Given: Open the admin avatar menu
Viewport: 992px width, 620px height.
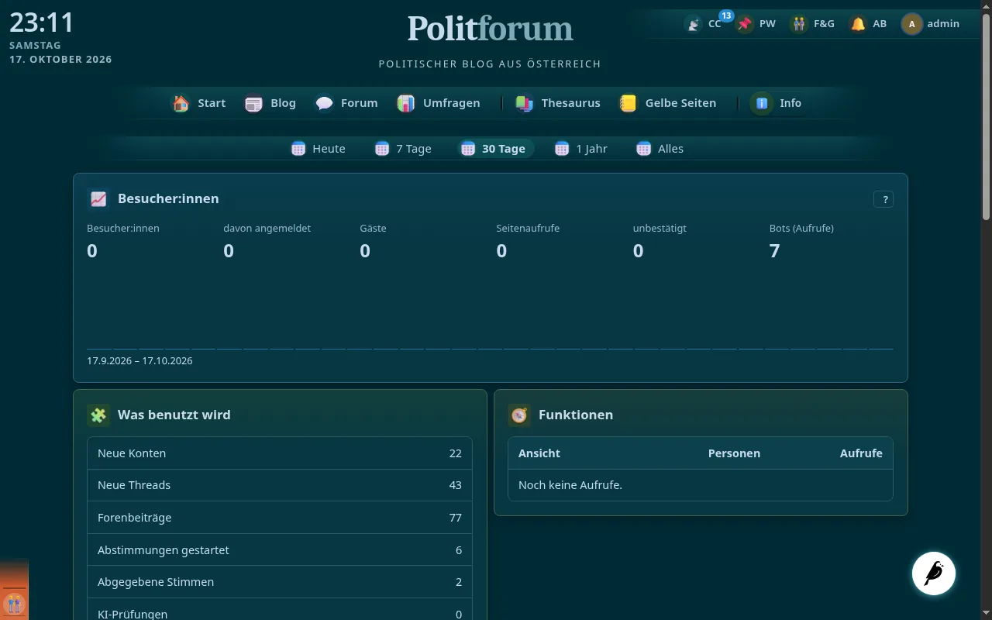Looking at the screenshot, I should point(930,24).
